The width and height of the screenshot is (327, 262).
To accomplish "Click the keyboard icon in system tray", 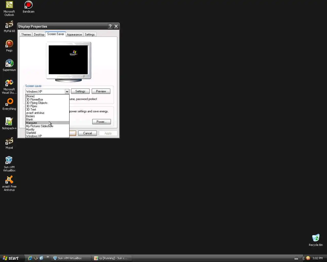I will coord(296,258).
